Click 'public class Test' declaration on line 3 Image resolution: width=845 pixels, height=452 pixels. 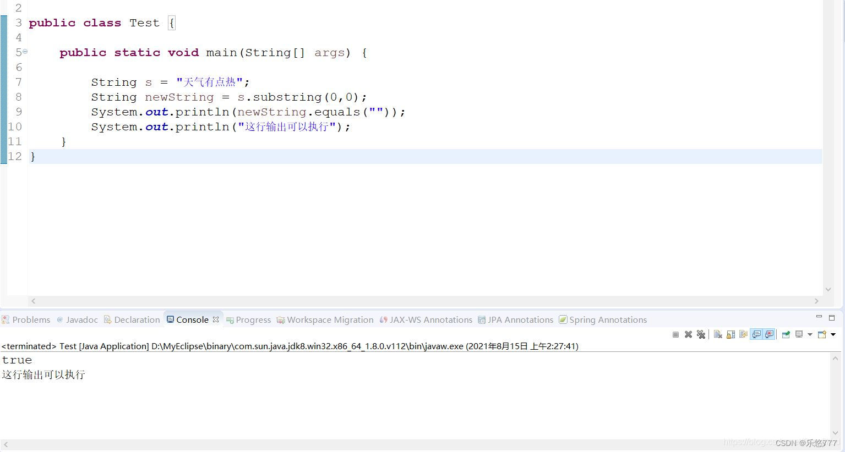click(x=94, y=23)
